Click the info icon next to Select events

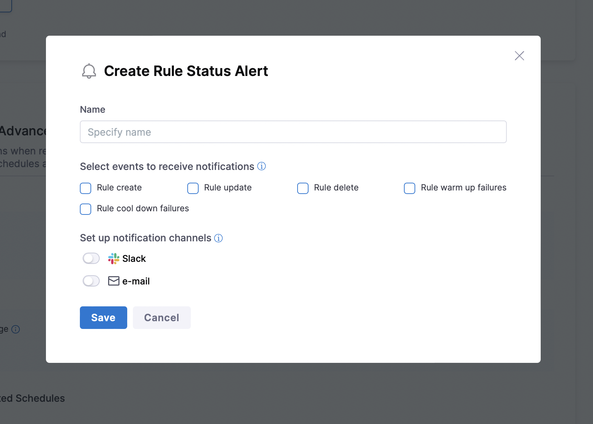tap(262, 166)
